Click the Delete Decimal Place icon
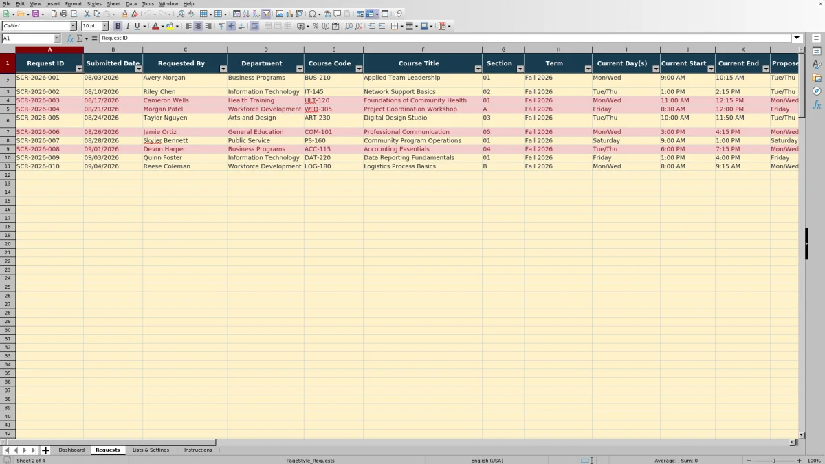Image resolution: width=825 pixels, height=464 pixels. pyautogui.click(x=359, y=26)
